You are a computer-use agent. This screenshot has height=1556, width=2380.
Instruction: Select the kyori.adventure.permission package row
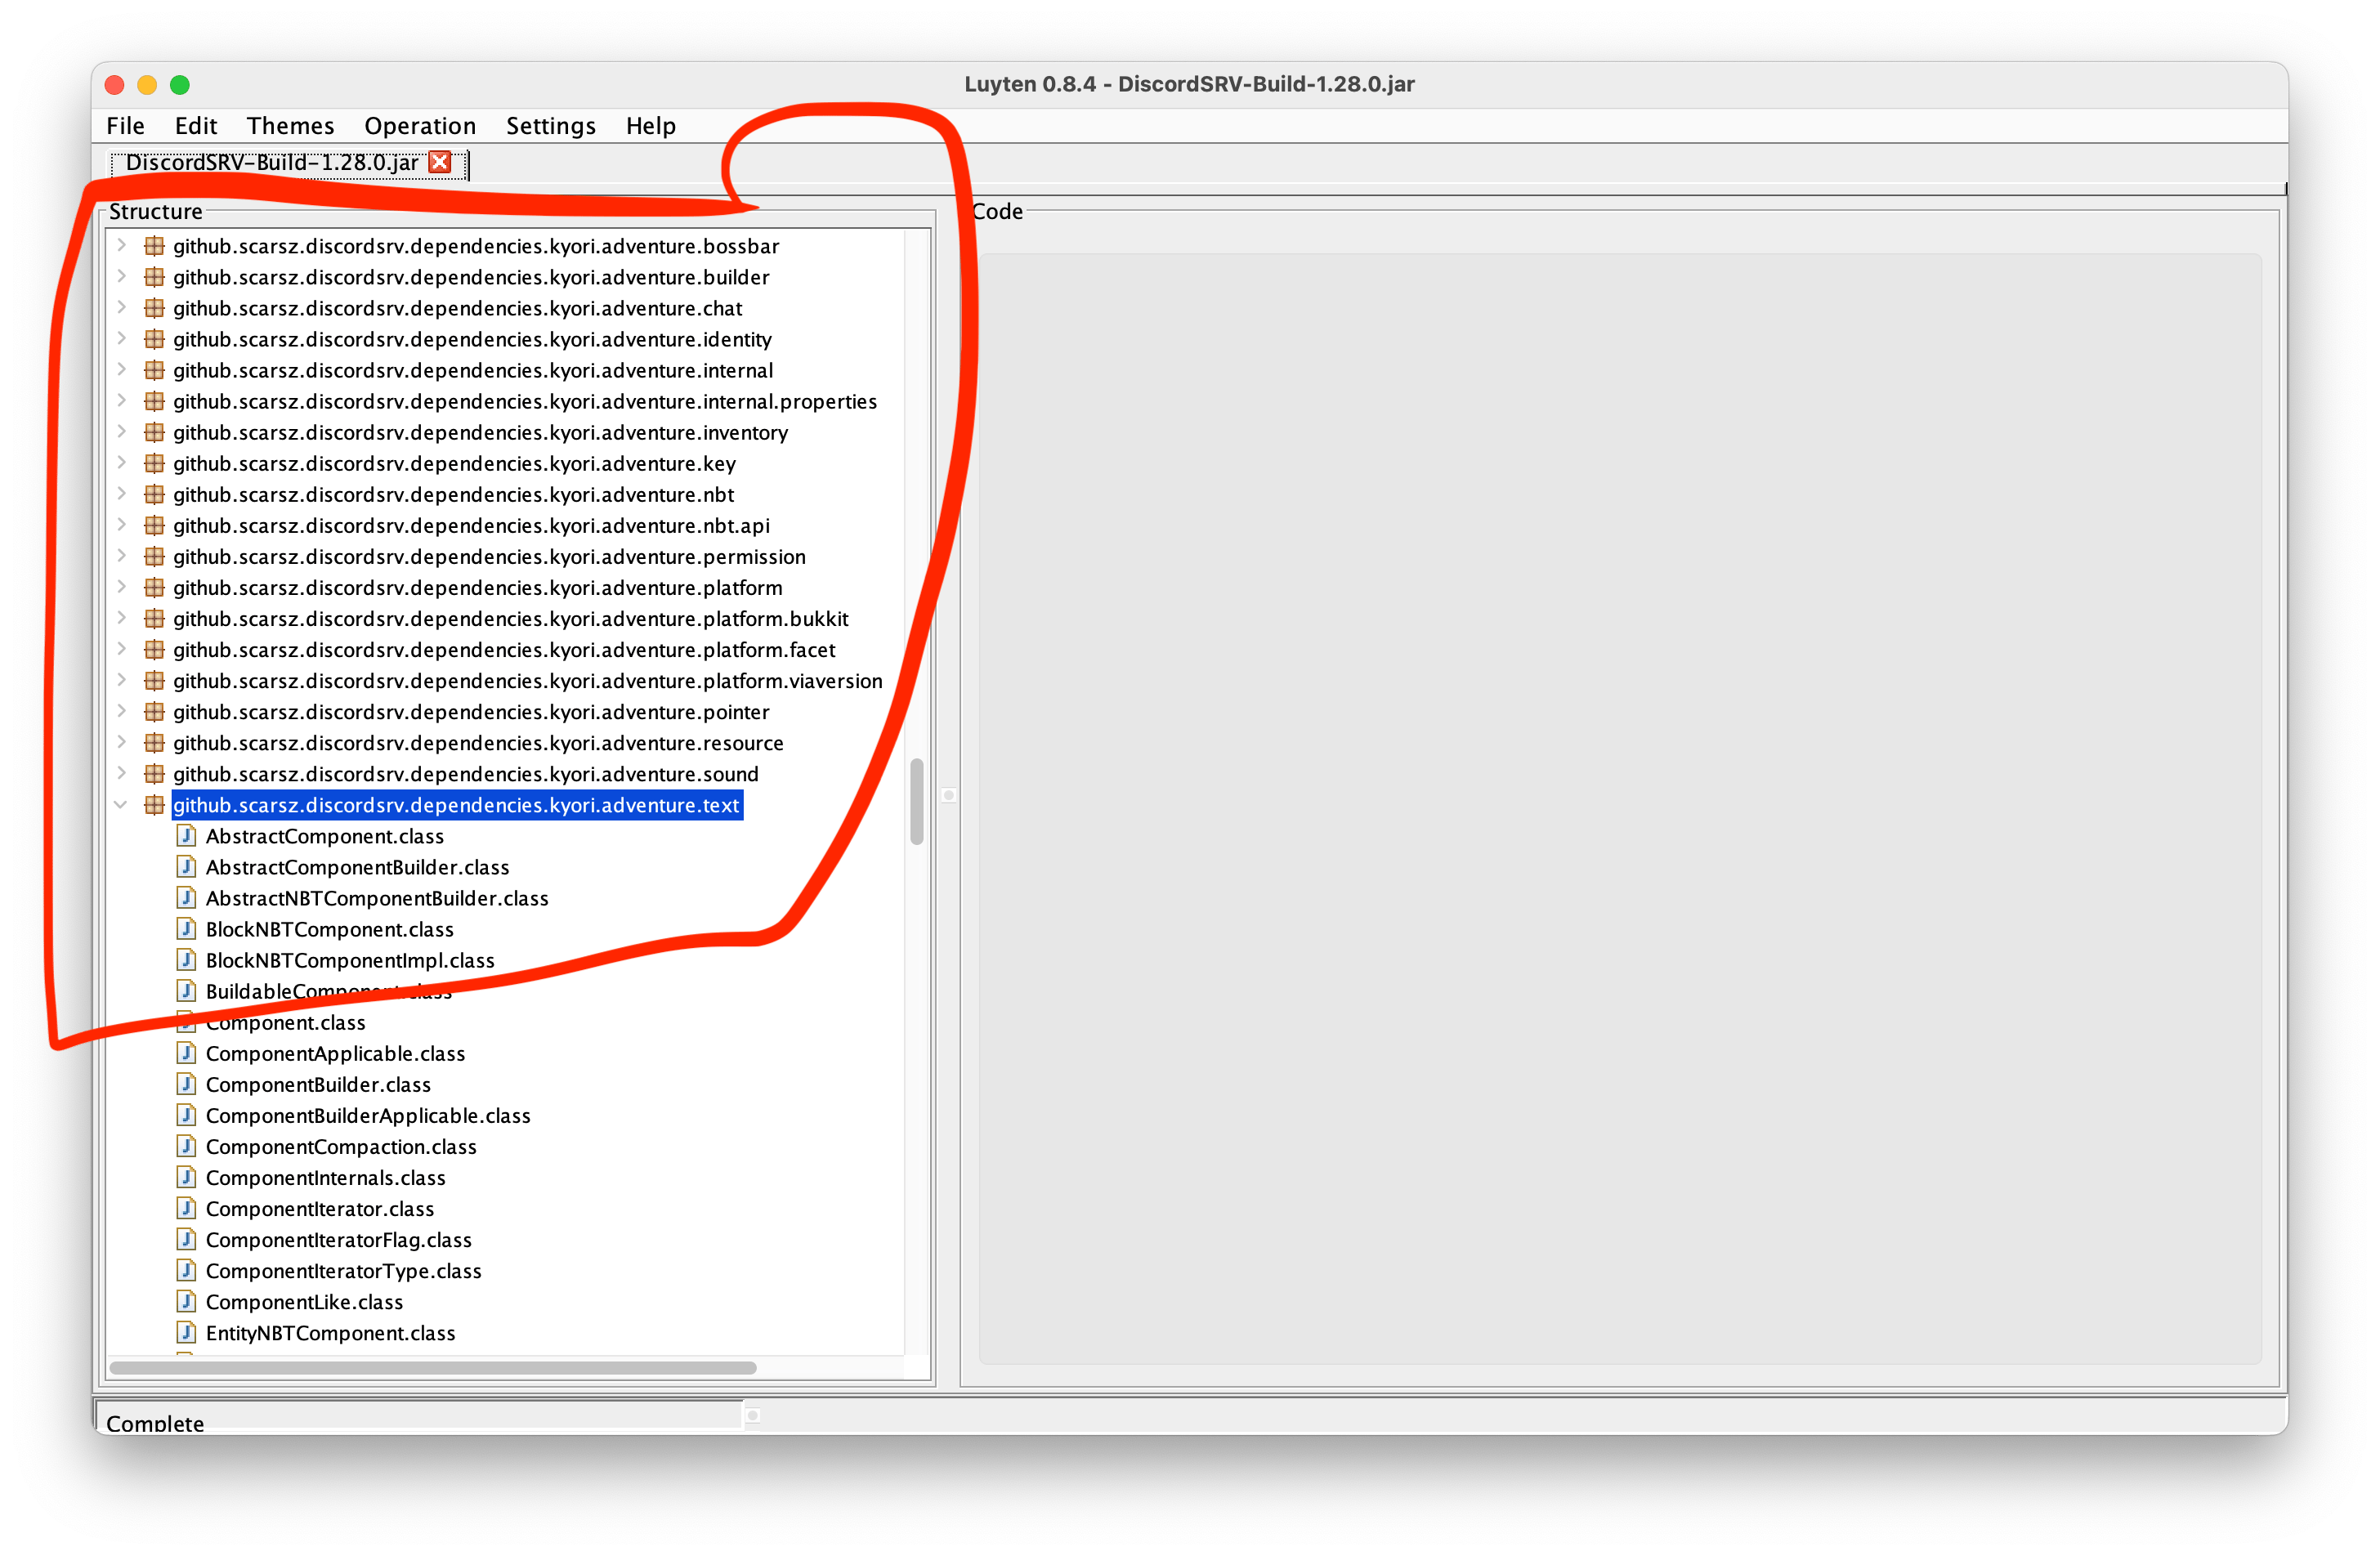click(x=489, y=556)
